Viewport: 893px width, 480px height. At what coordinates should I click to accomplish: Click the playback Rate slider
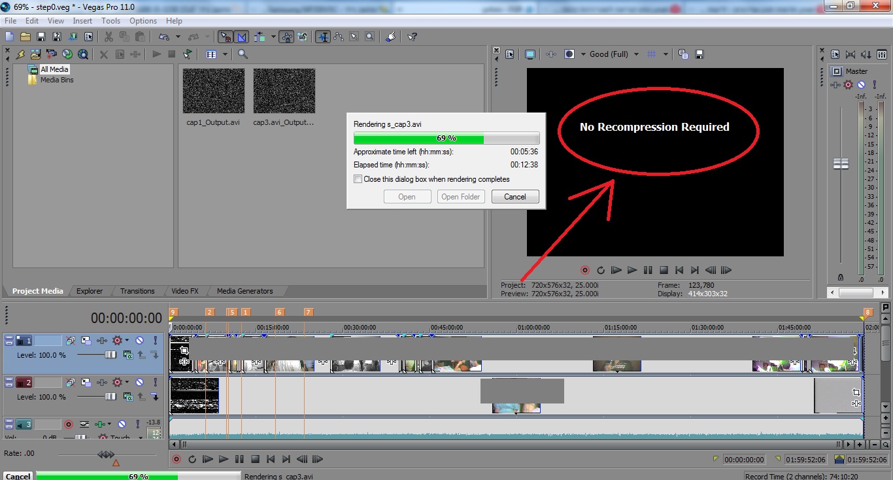[107, 454]
